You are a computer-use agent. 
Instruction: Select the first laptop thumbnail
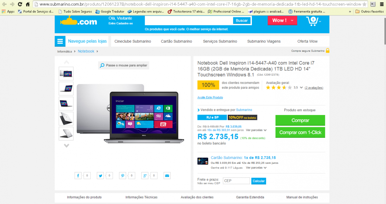point(66,74)
